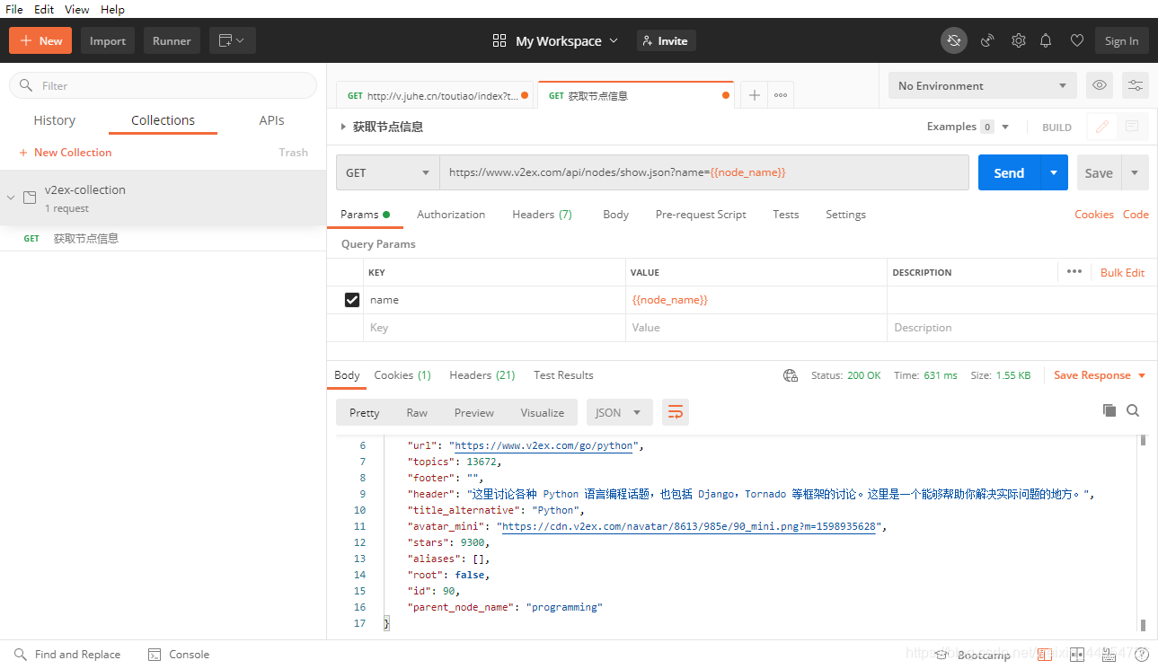
Task: Switch to response Headers (21) tab
Action: tap(482, 375)
